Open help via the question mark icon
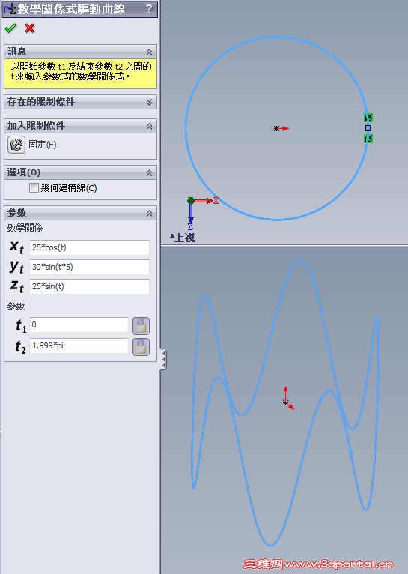This screenshot has height=574, width=408. tap(149, 8)
